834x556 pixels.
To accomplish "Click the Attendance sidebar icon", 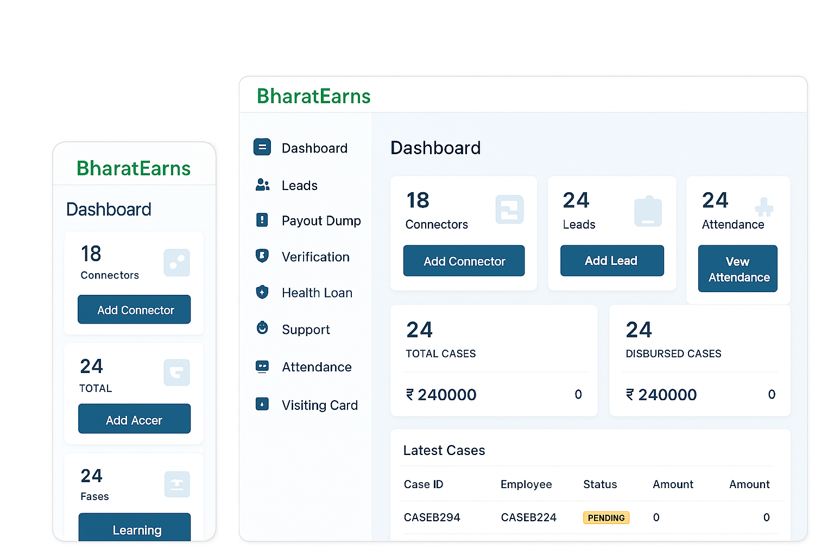I will click(x=262, y=367).
